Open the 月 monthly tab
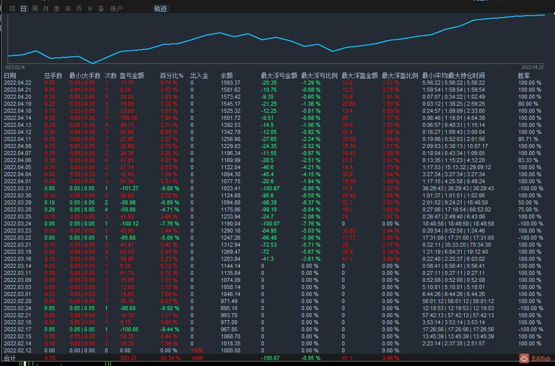The image size is (555, 366). click(x=46, y=9)
